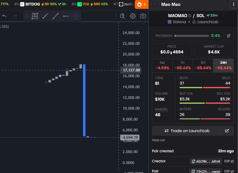Image resolution: width=238 pixels, height=173 pixels.
Task: Open trending token #7 in ticker
Action: [124, 4]
